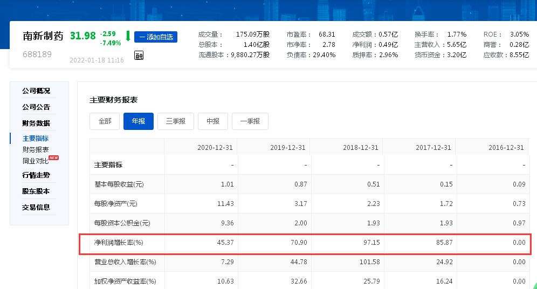537x289 pixels.
Task: Click the 2020-12-31 column header
Action: 215,148
